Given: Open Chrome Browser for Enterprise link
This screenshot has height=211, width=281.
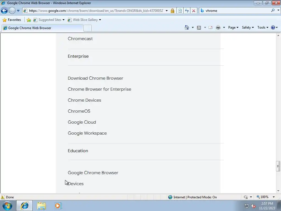Looking at the screenshot, I should click(x=99, y=89).
